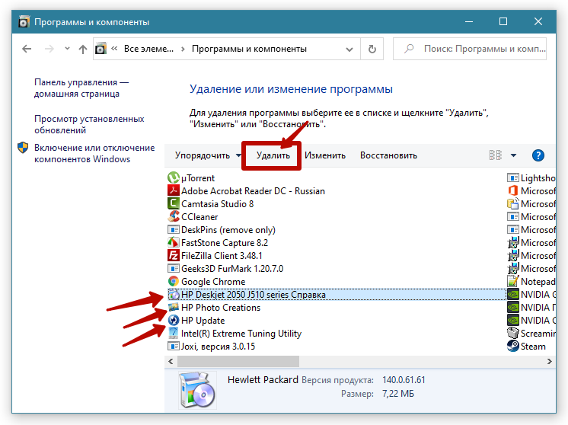Select HP Photo Creations text
568x425 pixels.
(221, 308)
